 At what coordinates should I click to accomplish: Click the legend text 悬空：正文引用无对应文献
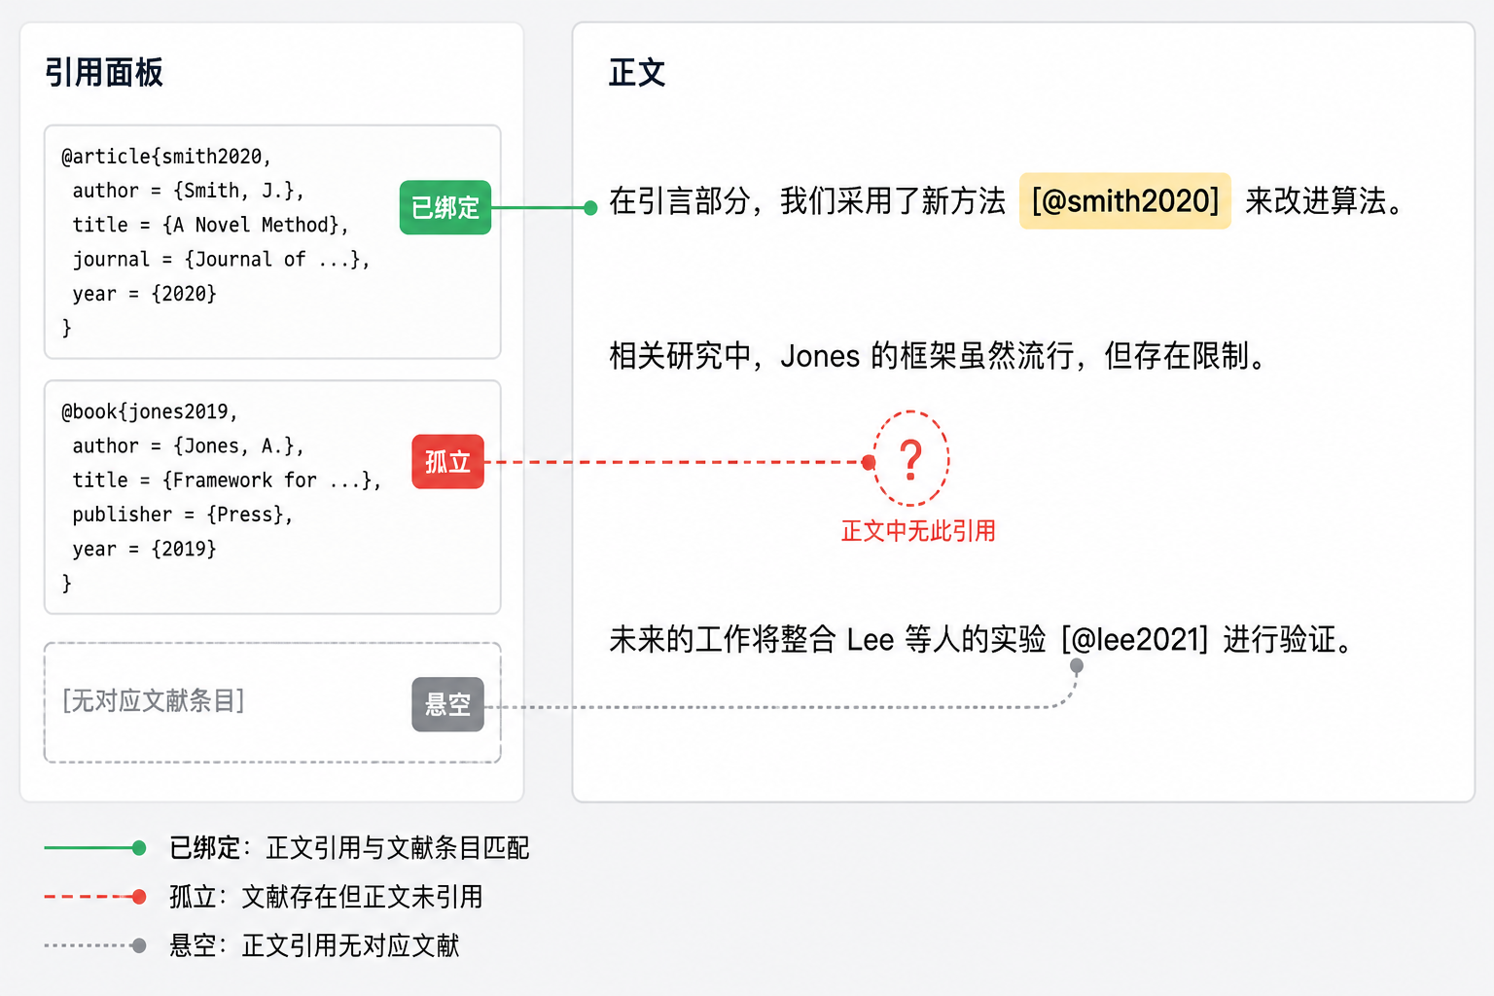(314, 945)
